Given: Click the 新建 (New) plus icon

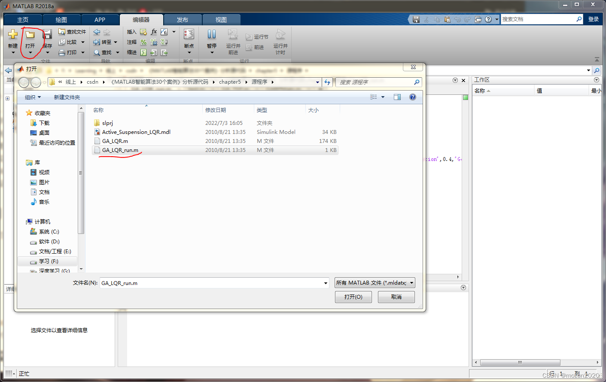Looking at the screenshot, I should tap(13, 34).
